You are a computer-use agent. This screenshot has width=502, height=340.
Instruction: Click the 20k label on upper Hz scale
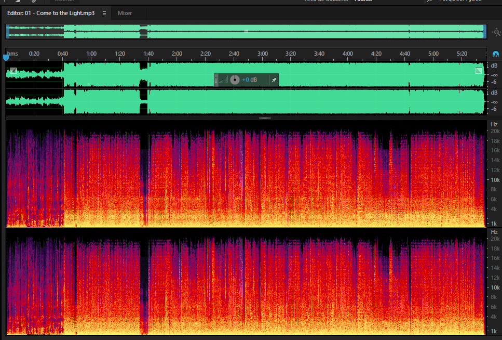[x=495, y=131]
